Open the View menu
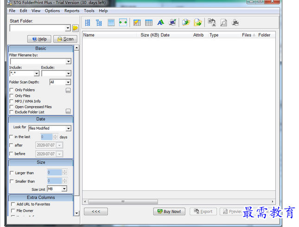The image size is (299, 227). 36,11
